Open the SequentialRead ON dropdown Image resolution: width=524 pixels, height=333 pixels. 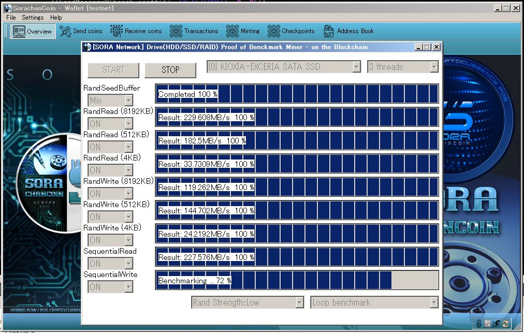(x=110, y=264)
